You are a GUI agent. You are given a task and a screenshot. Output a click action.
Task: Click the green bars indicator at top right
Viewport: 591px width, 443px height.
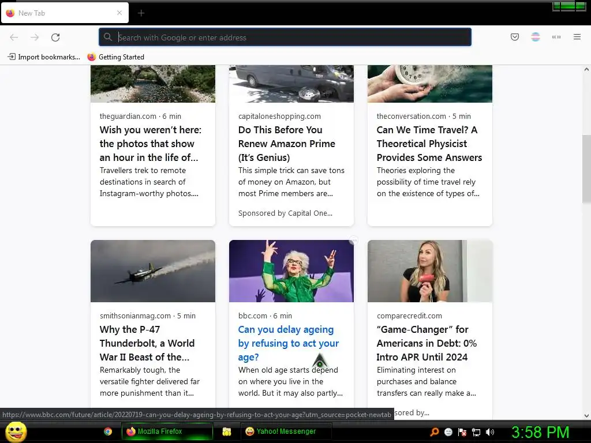(x=568, y=6)
